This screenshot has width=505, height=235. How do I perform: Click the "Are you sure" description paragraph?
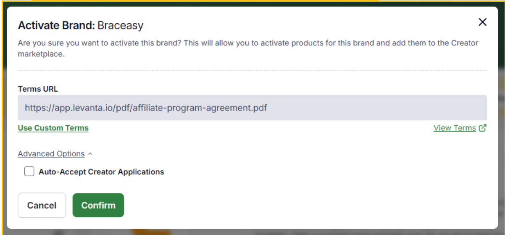(248, 43)
